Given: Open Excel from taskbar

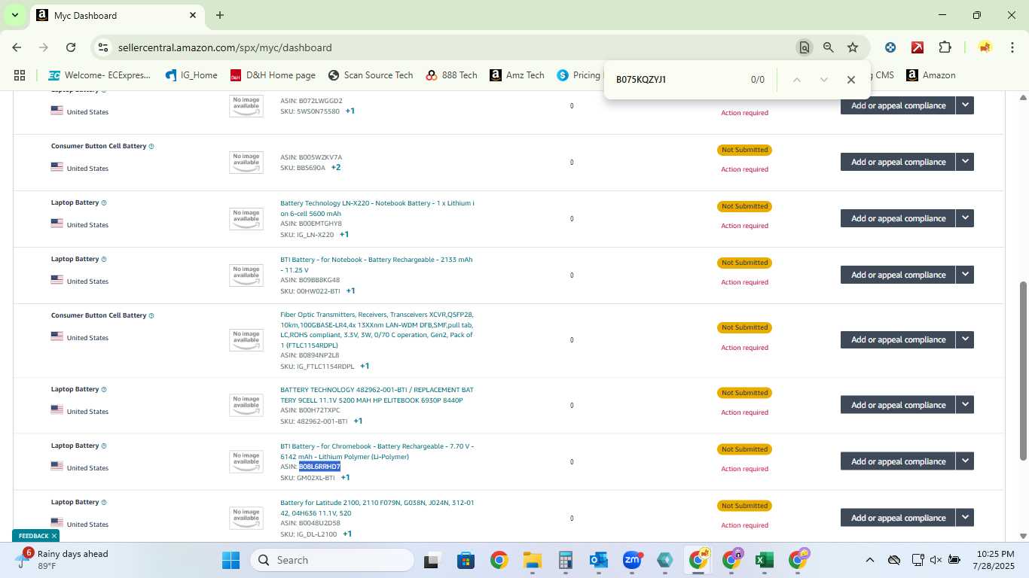Looking at the screenshot, I should (x=765, y=560).
